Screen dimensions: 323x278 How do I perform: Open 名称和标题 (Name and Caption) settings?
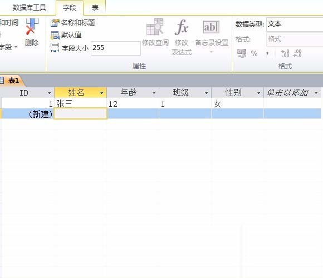tap(73, 23)
